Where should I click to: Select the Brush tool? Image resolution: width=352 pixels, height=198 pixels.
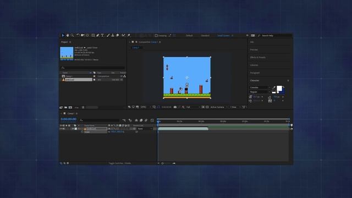(x=108, y=35)
